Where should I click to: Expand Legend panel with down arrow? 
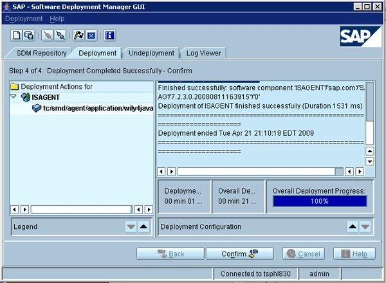(x=131, y=226)
